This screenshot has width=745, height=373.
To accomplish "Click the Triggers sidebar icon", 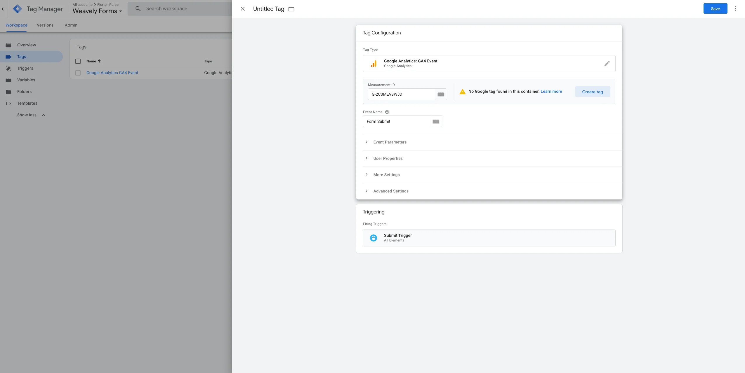I will pos(8,68).
